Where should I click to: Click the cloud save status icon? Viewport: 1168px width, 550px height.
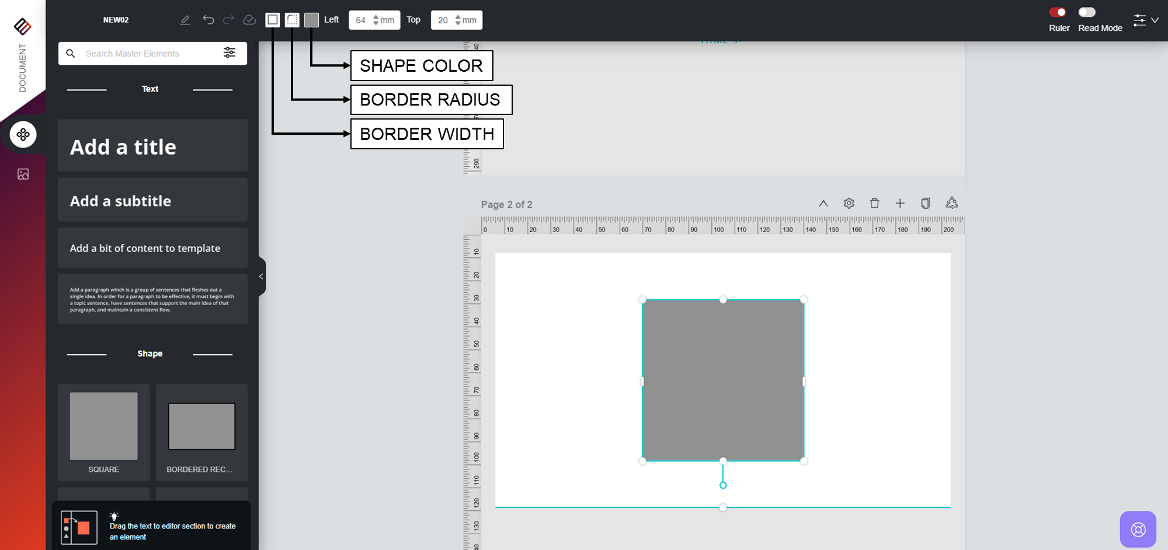249,20
